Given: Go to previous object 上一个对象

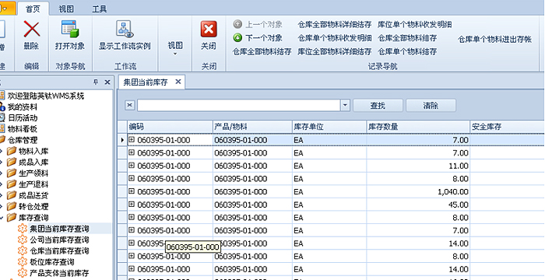Looking at the screenshot, I should coord(258,24).
